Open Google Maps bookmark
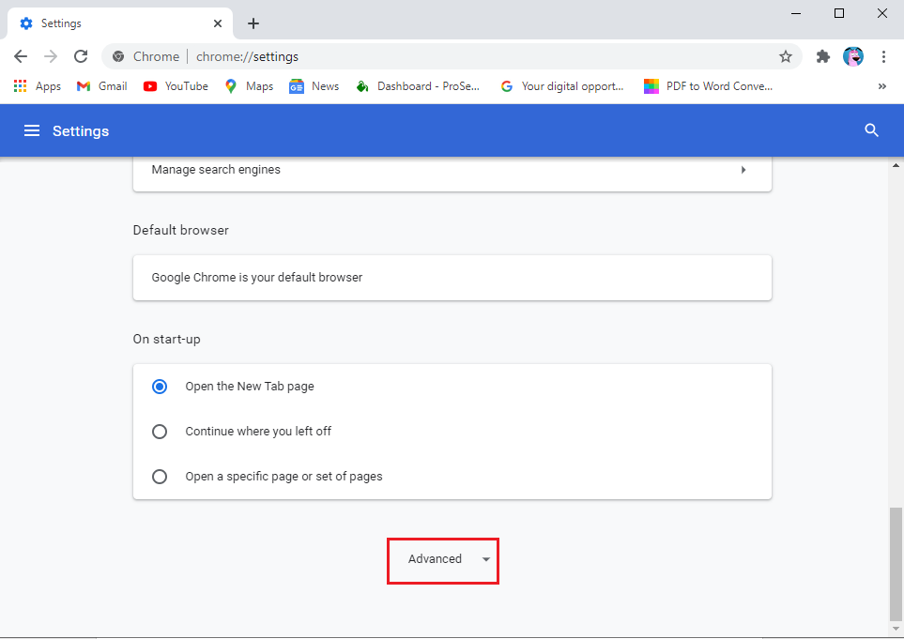The image size is (904, 639). 248,85
